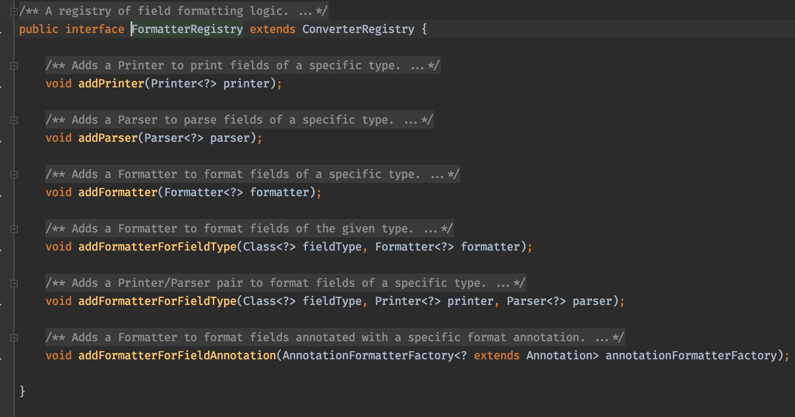Click the Annotation type after the 'extends' wildcard bound
Viewport: 795px width, 417px height.
coord(559,355)
